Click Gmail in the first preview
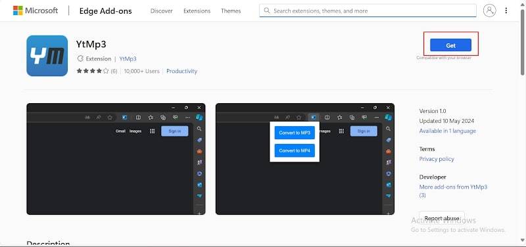The width and height of the screenshot is (526, 247). (x=120, y=131)
